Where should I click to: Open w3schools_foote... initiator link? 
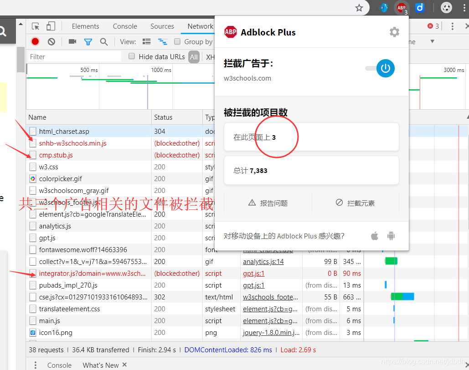click(x=270, y=297)
